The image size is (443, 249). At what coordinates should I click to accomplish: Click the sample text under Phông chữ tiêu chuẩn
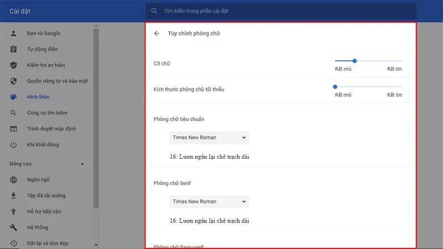[209, 157]
